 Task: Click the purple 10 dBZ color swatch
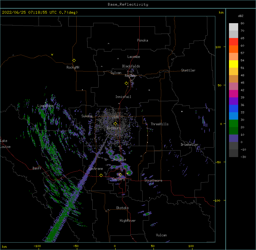[233, 138]
